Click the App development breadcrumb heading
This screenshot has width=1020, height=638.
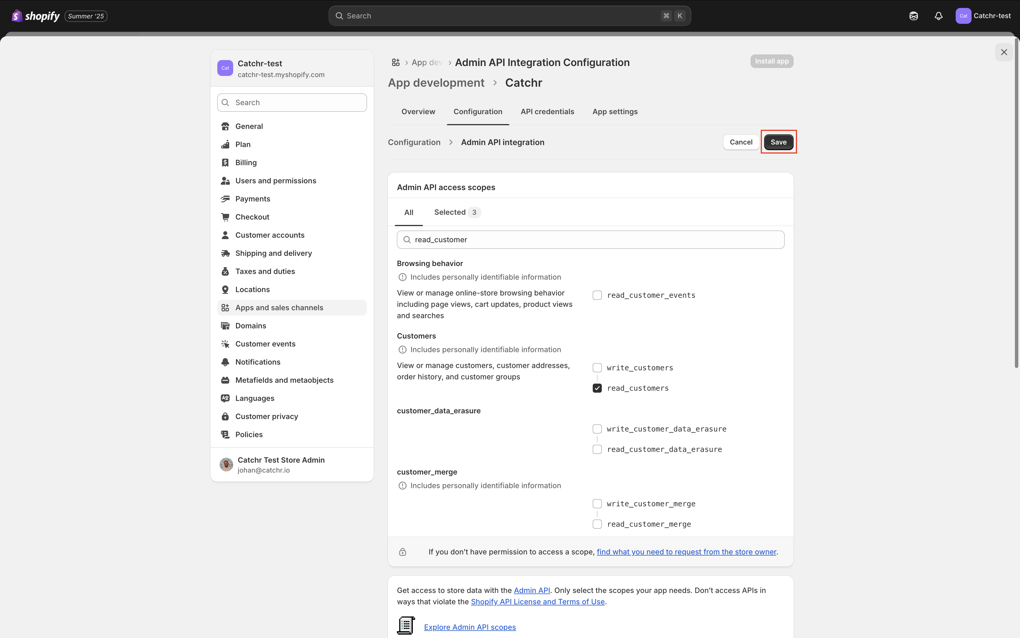(436, 83)
